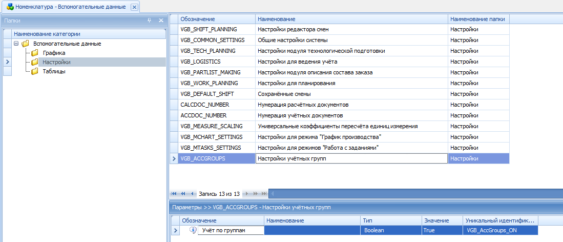563x242 pixels.
Task: Go to previous record arrow
Action: pyautogui.click(x=192, y=194)
